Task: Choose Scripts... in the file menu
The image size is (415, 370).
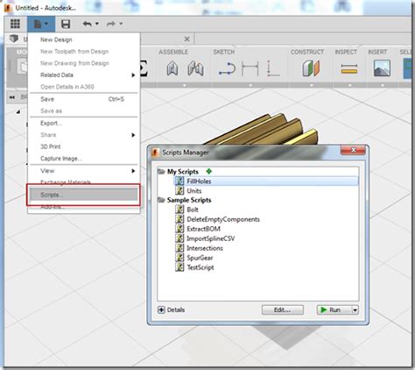Action: pyautogui.click(x=84, y=195)
